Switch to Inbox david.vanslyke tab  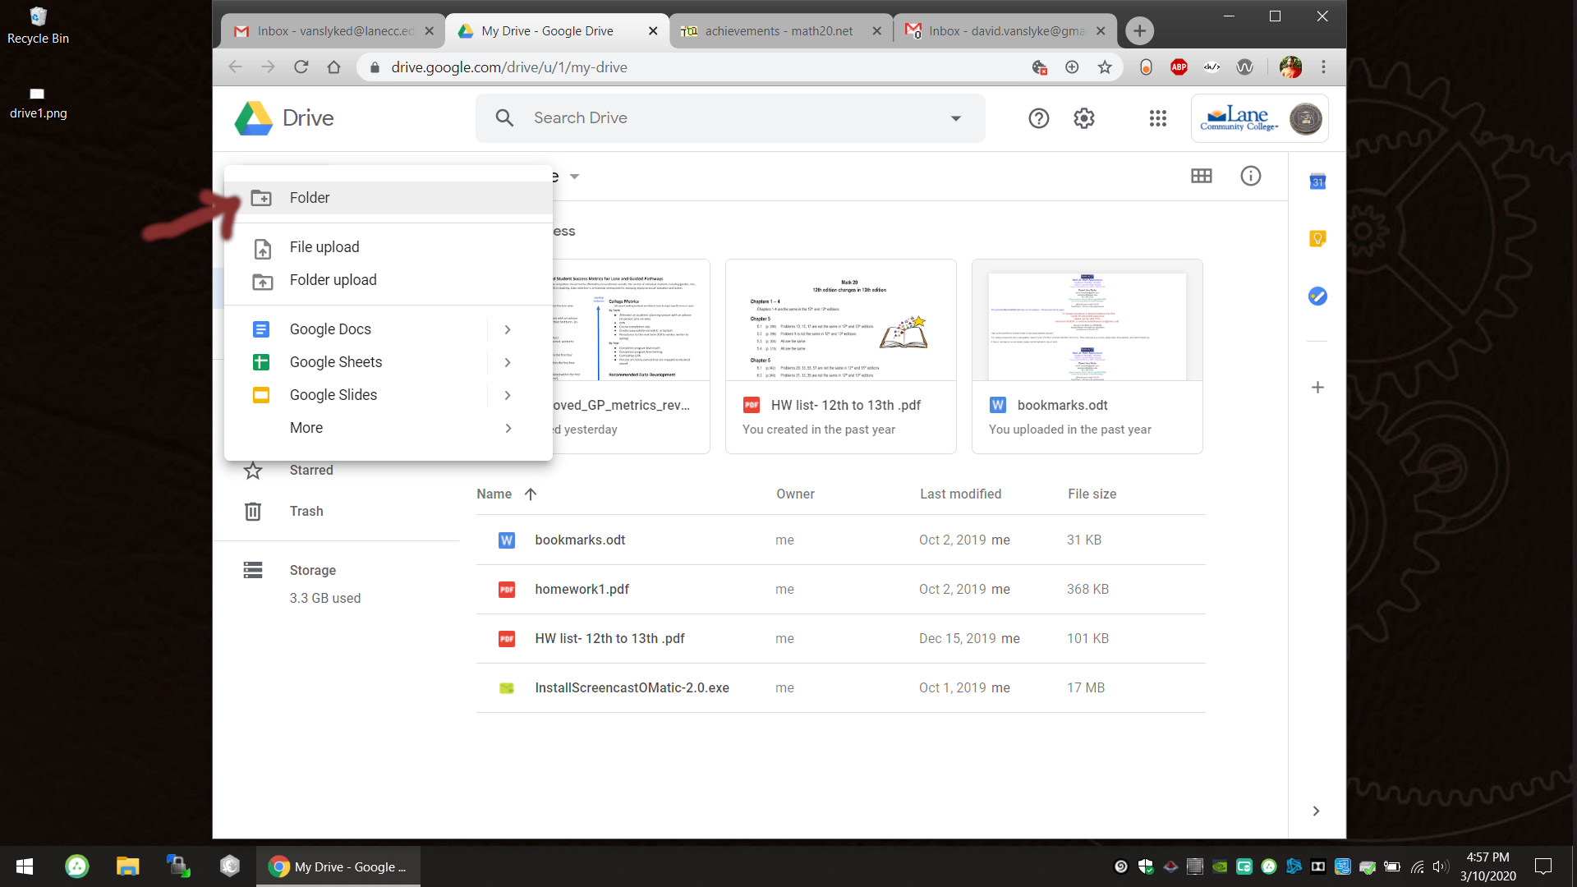point(1005,31)
